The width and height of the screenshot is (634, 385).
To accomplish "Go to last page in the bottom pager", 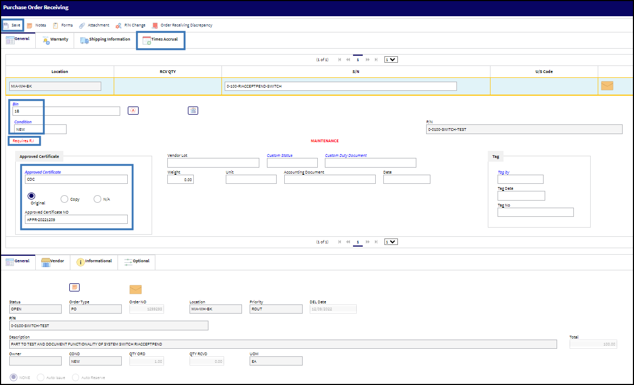I will coord(376,242).
